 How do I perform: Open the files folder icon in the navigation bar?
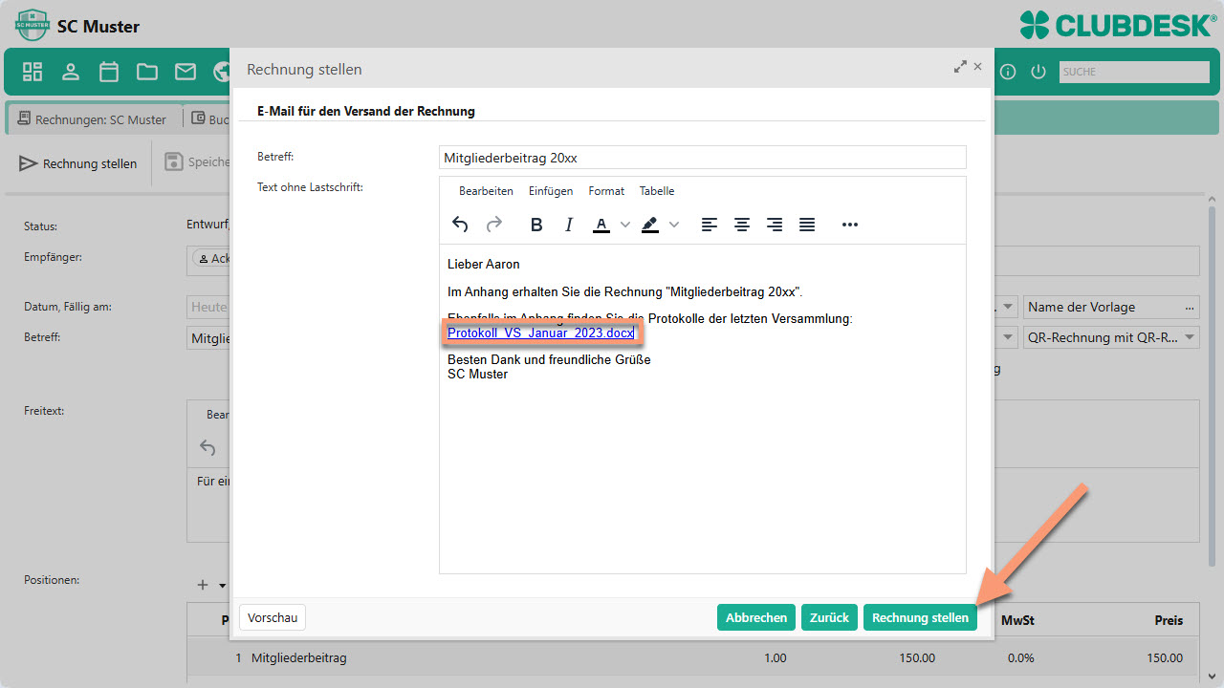coord(147,72)
